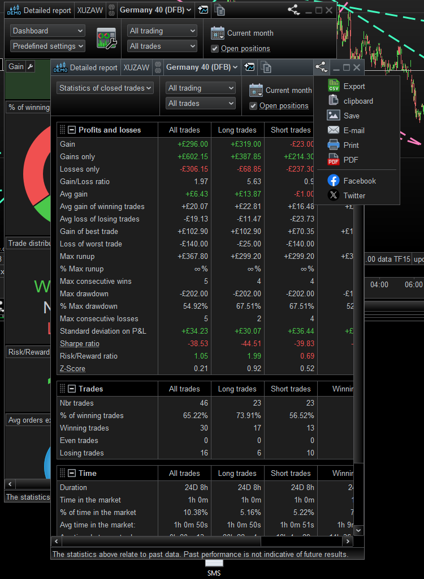Click Risk/Reward ratio value 1.99
This screenshot has width=424, height=579.
254,356
